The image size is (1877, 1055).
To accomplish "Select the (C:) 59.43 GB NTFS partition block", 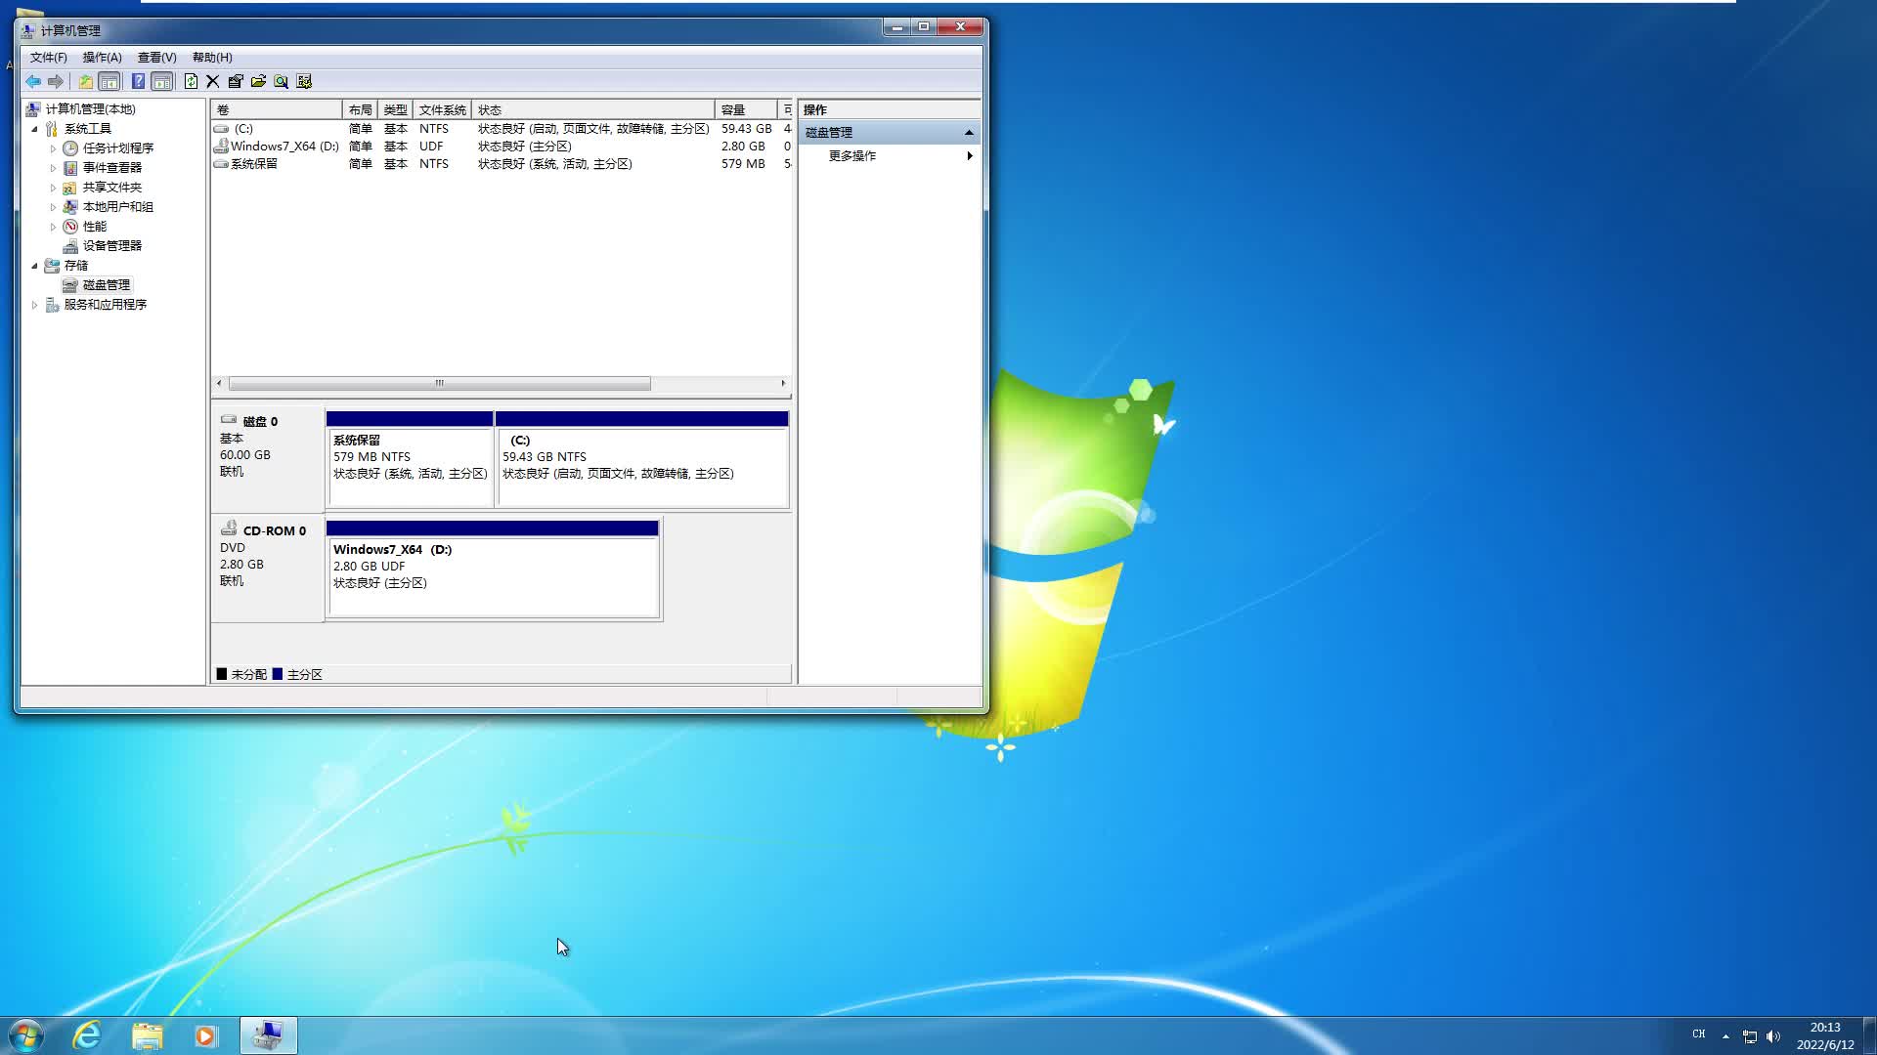I will [641, 466].
